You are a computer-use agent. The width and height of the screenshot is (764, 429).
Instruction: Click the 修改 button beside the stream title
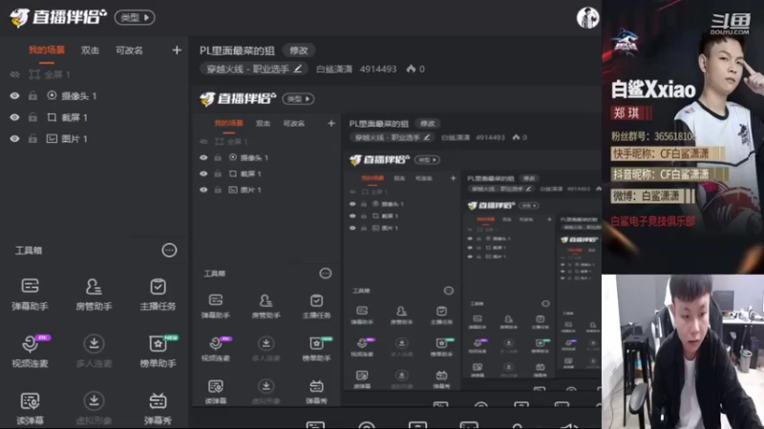point(299,51)
